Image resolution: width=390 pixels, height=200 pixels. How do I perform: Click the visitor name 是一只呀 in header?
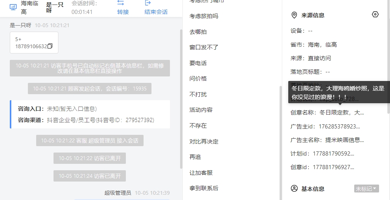click(x=55, y=8)
